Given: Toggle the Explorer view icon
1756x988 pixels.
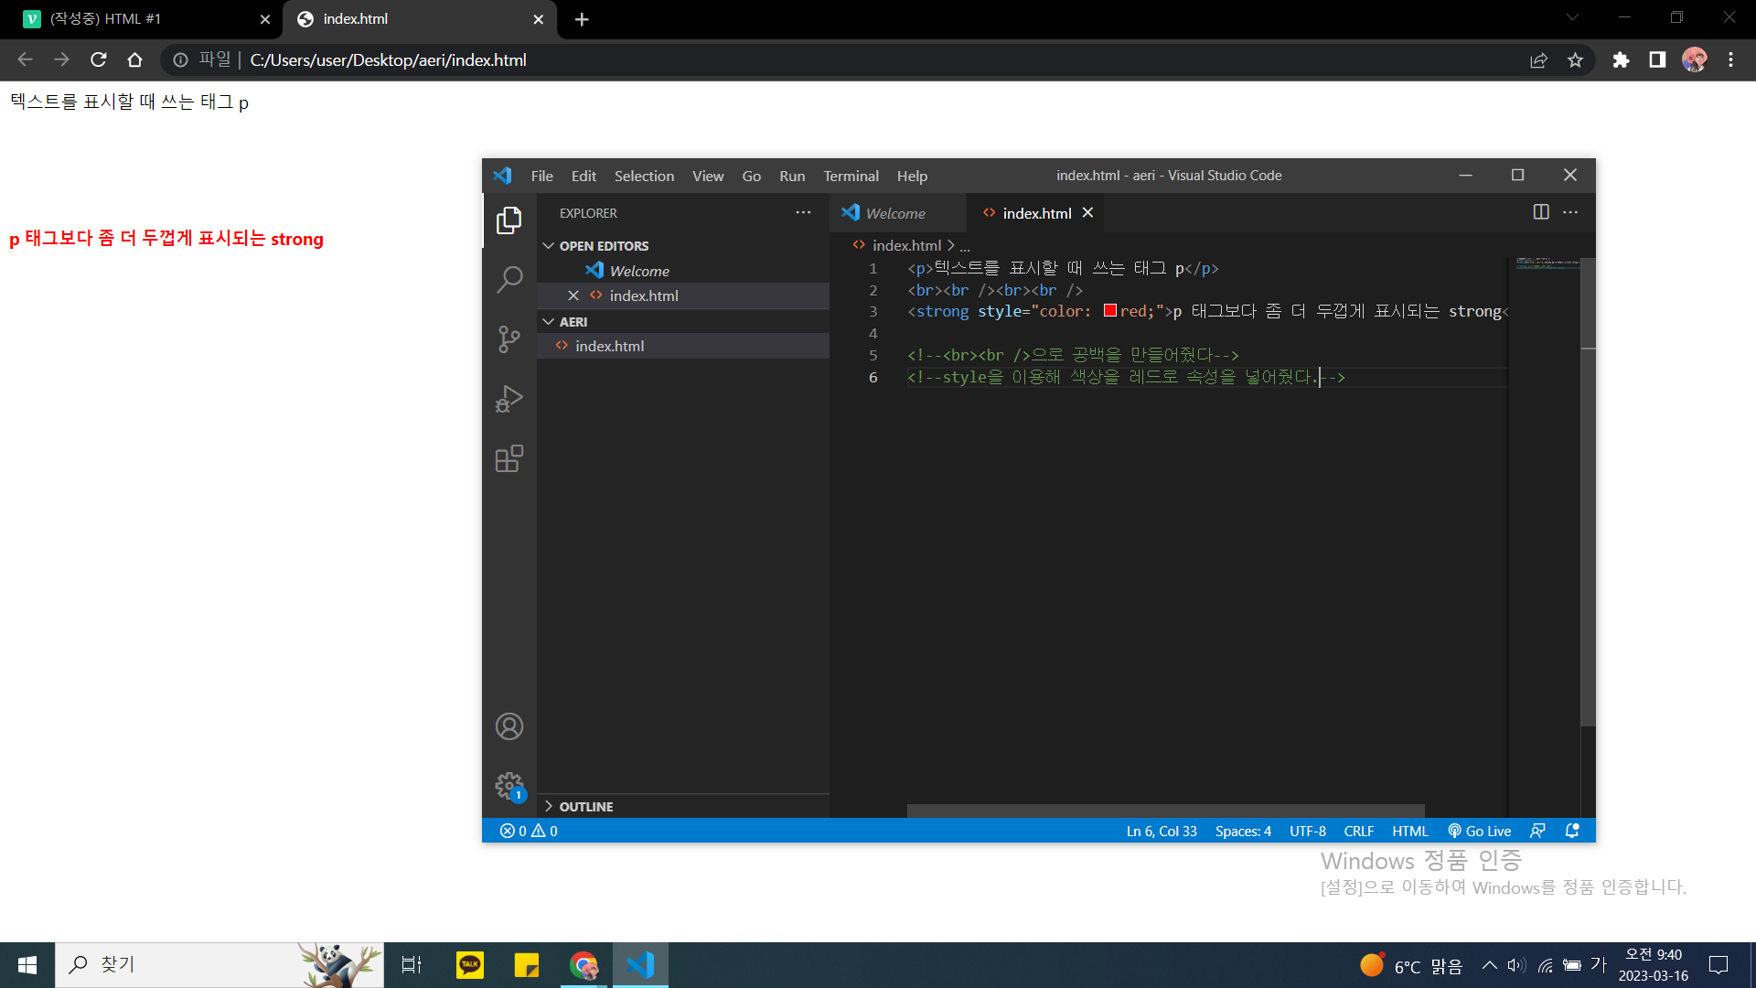Looking at the screenshot, I should pos(509,220).
